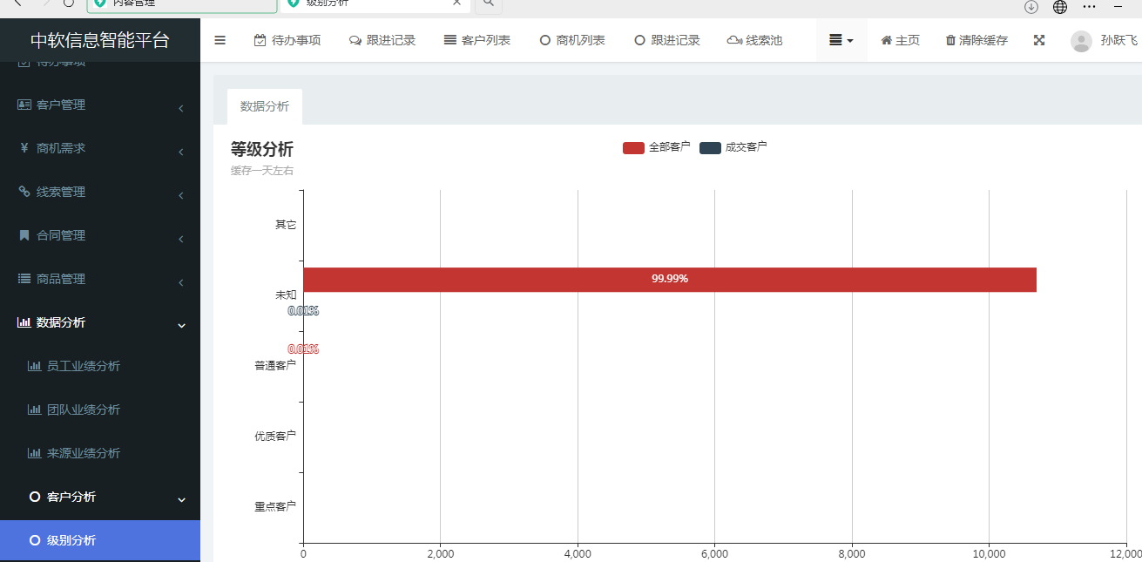
Task: Click the user avatar icon
Action: coord(1081,41)
